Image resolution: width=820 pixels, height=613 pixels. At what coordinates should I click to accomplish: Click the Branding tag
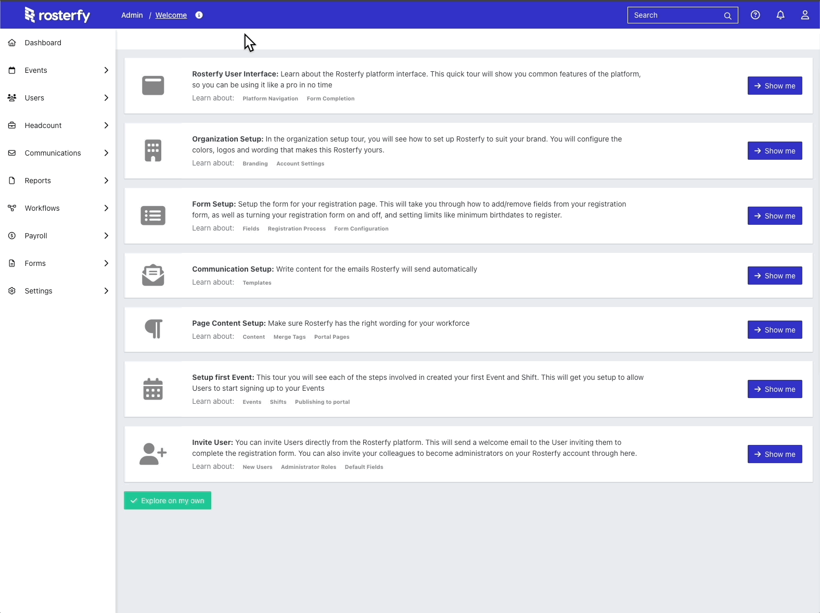[255, 163]
